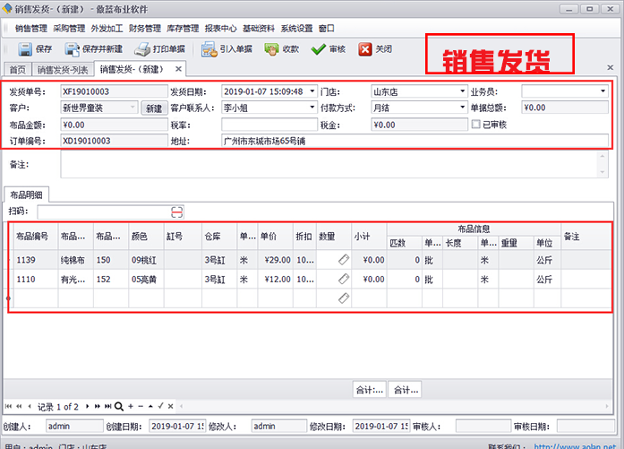Click the barcode scan icon beside 扫码 field

pyautogui.click(x=177, y=212)
